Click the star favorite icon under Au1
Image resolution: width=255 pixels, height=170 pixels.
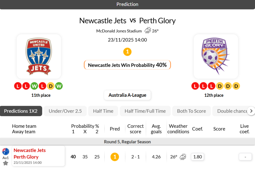pyautogui.click(x=5, y=163)
